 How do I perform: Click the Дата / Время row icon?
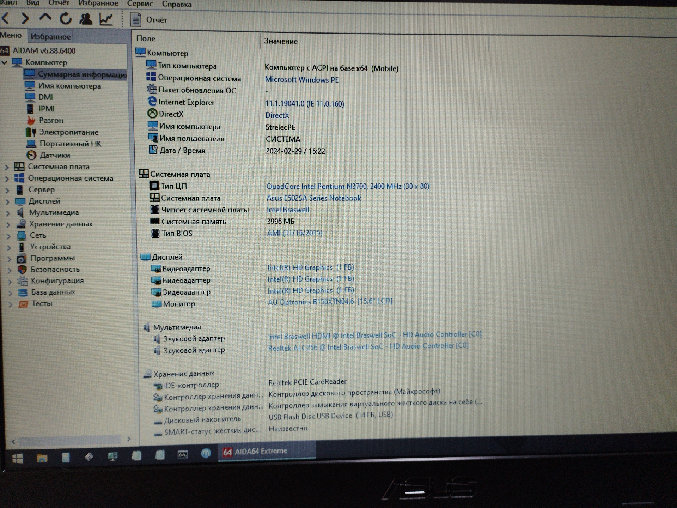tap(153, 150)
